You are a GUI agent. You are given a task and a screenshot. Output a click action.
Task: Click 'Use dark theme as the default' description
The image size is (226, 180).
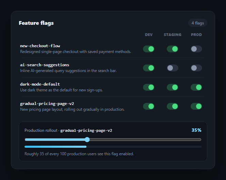61,90
